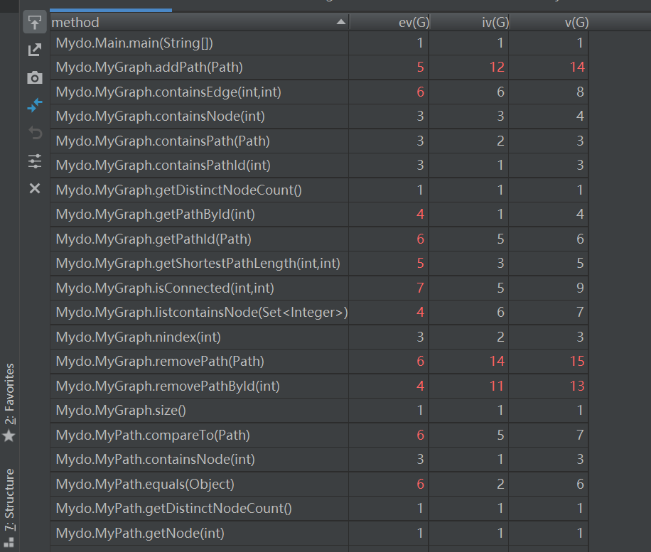Click ev(G) value 5 for addPath

click(420, 67)
